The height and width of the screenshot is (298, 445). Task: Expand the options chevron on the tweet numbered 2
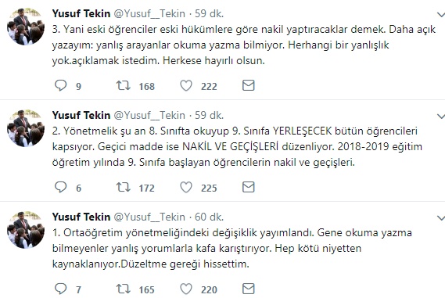pyautogui.click(x=441, y=116)
